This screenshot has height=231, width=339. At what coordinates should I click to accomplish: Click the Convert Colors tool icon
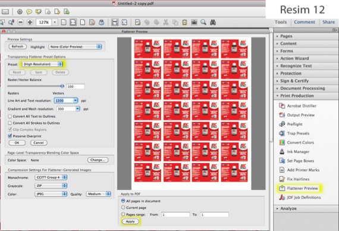(x=282, y=142)
